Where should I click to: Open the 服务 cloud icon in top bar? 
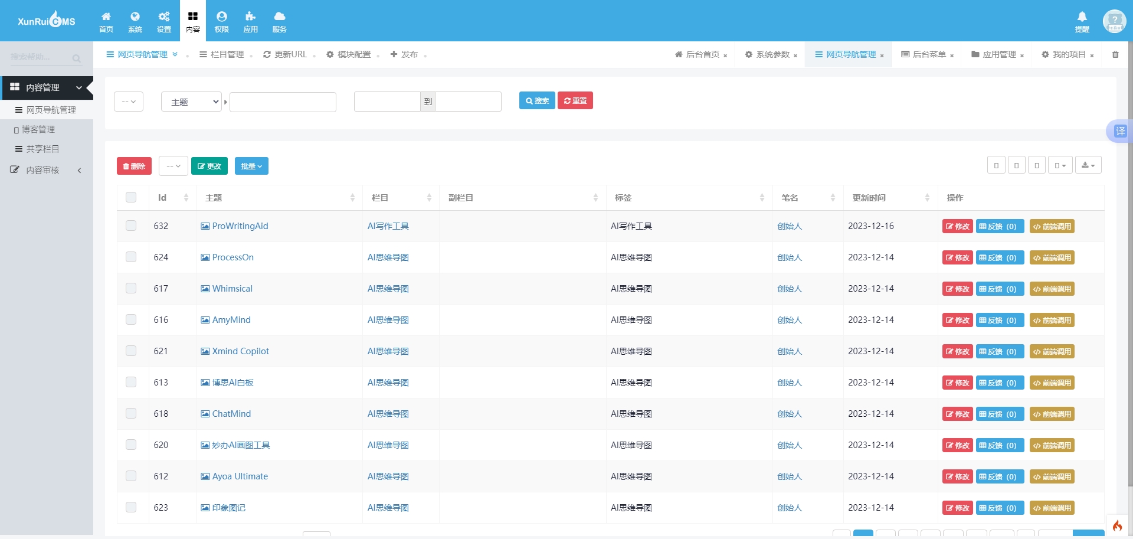point(280,21)
